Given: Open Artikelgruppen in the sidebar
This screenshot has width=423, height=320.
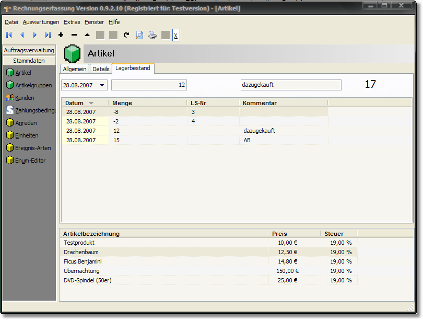Looking at the screenshot, I should 29,85.
